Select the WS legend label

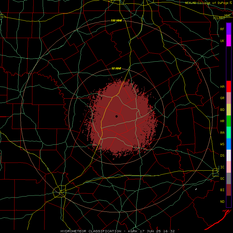point(222,144)
